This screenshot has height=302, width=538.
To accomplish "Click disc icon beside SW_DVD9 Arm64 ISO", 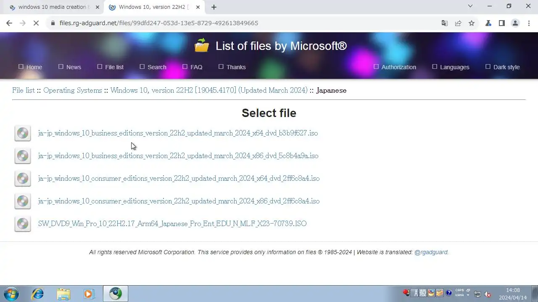I will point(23,224).
